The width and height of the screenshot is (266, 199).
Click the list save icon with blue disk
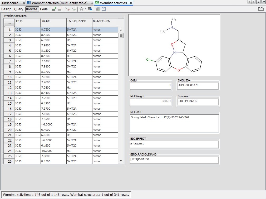(90, 9)
